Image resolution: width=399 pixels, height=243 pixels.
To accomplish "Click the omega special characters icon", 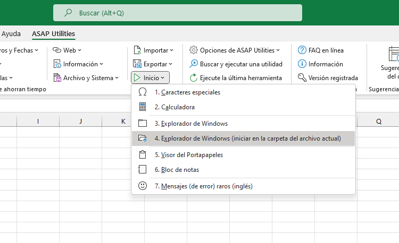I will click(x=143, y=92).
